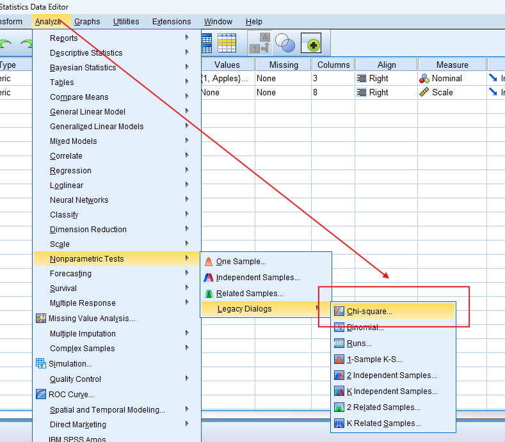Image resolution: width=505 pixels, height=442 pixels.
Task: Click the Missing column header
Action: tap(284, 65)
